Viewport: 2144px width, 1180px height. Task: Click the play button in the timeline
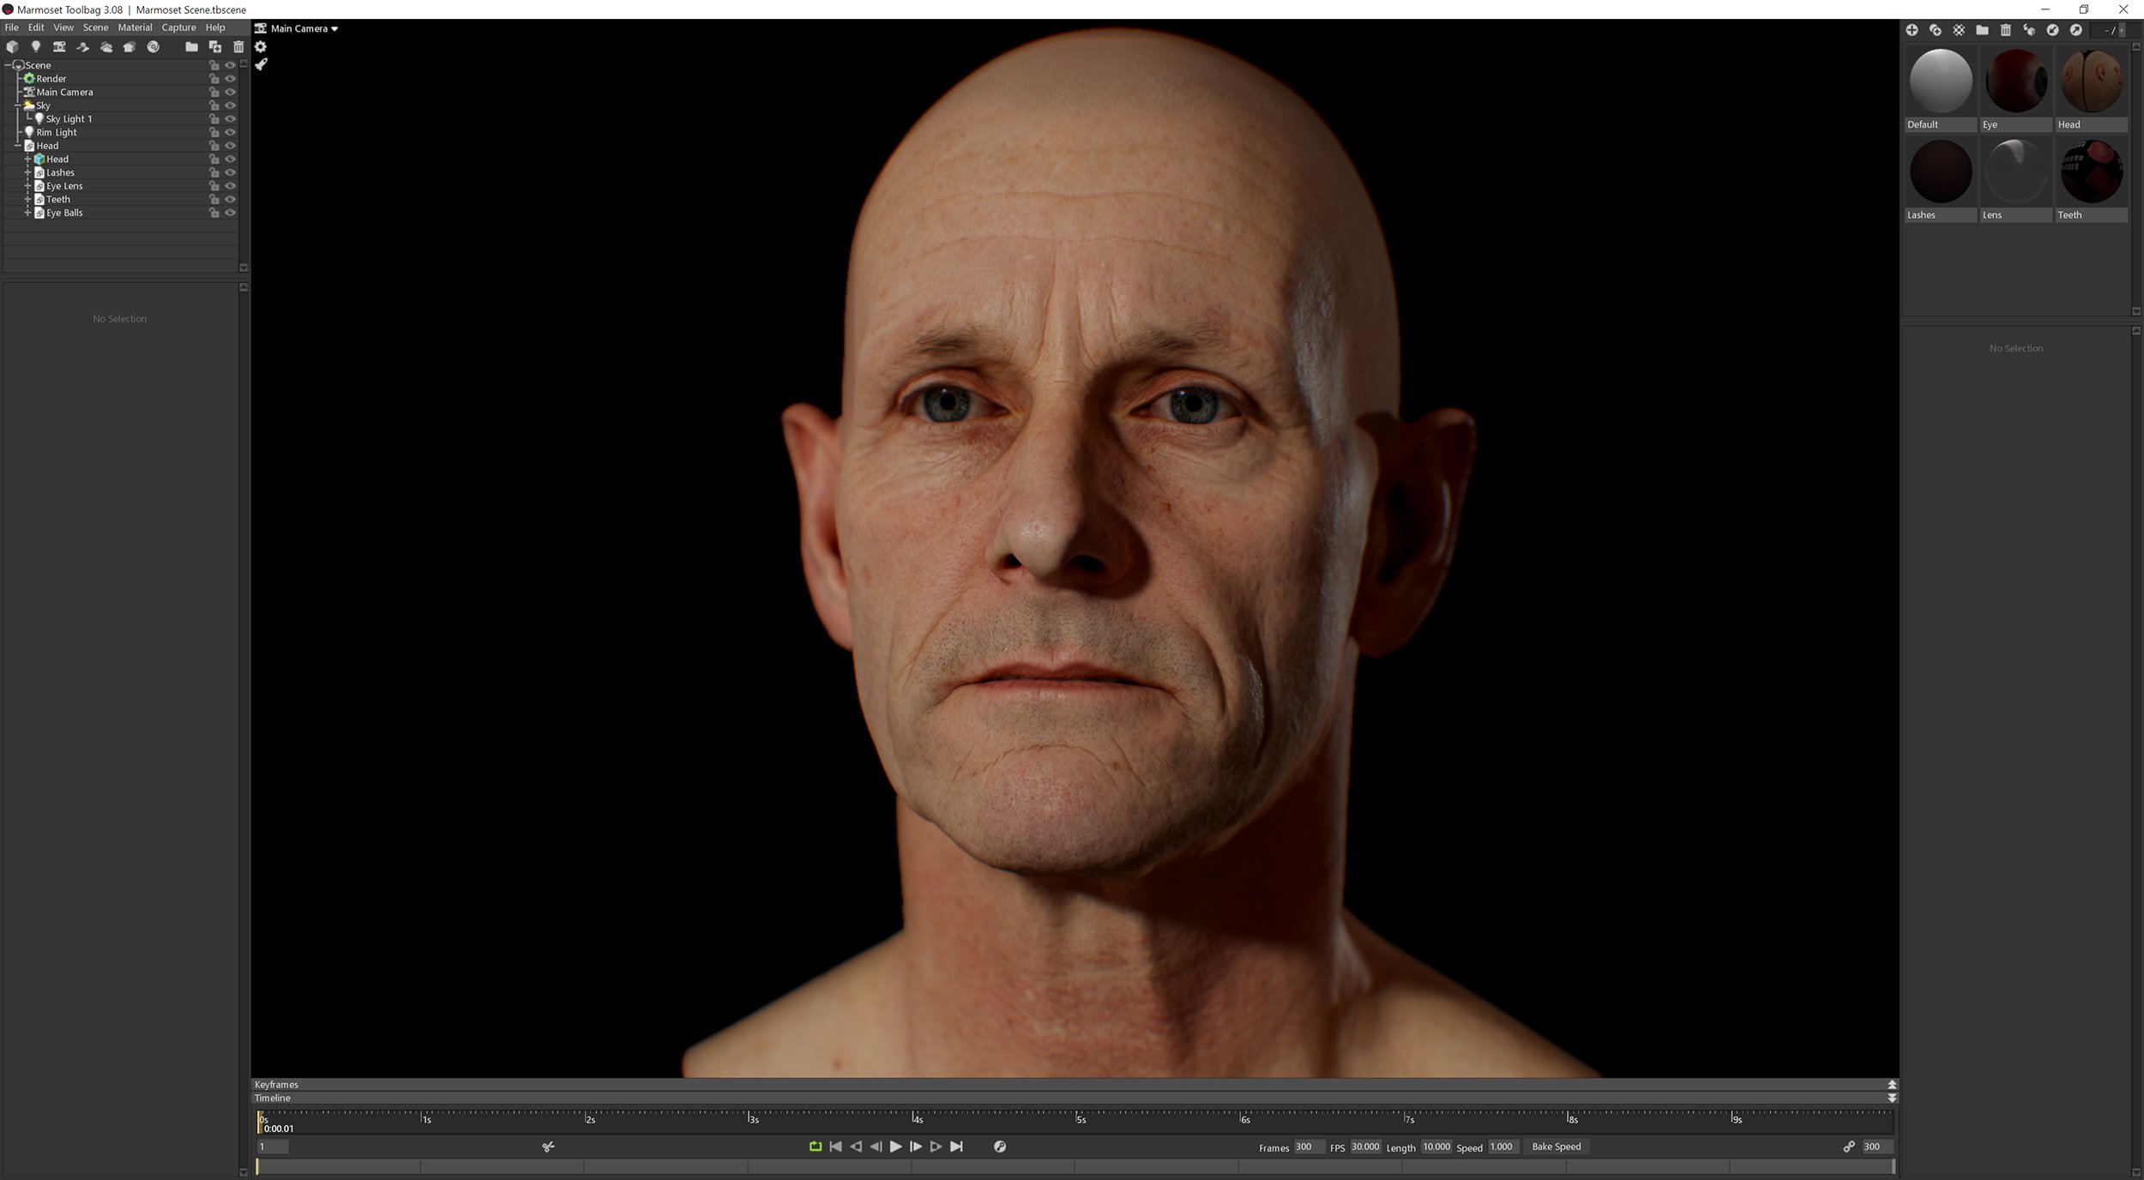coord(896,1147)
